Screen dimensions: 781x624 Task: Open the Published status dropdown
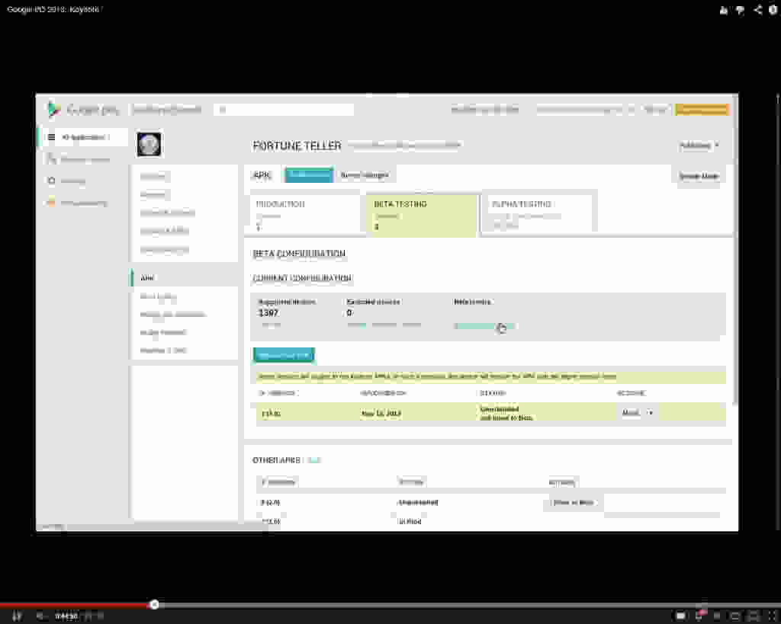699,146
